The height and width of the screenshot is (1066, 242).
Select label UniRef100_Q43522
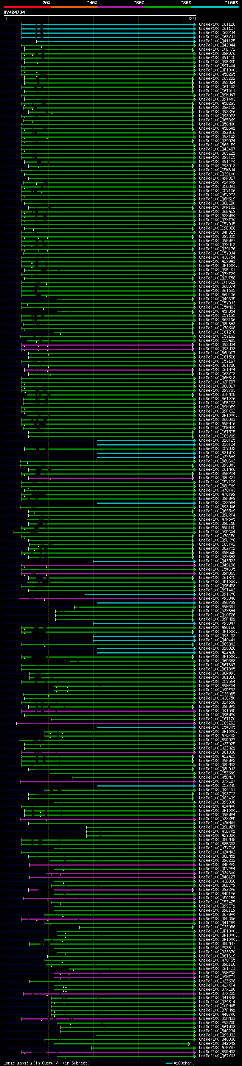point(217,561)
